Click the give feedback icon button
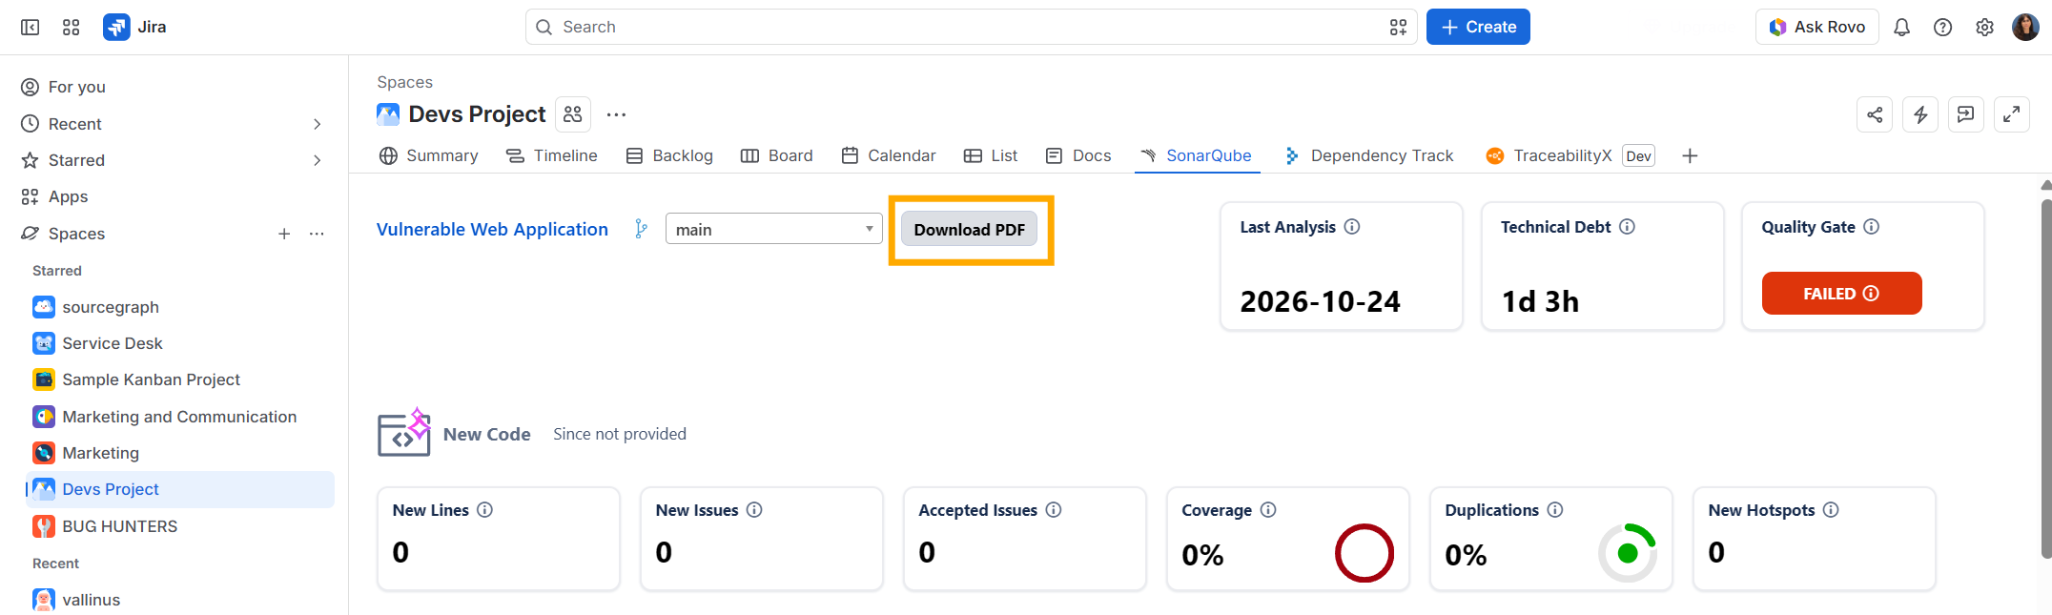The image size is (2052, 615). coord(1966,114)
